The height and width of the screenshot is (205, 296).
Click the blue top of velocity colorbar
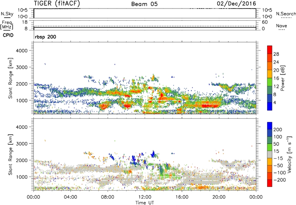coord(270,126)
